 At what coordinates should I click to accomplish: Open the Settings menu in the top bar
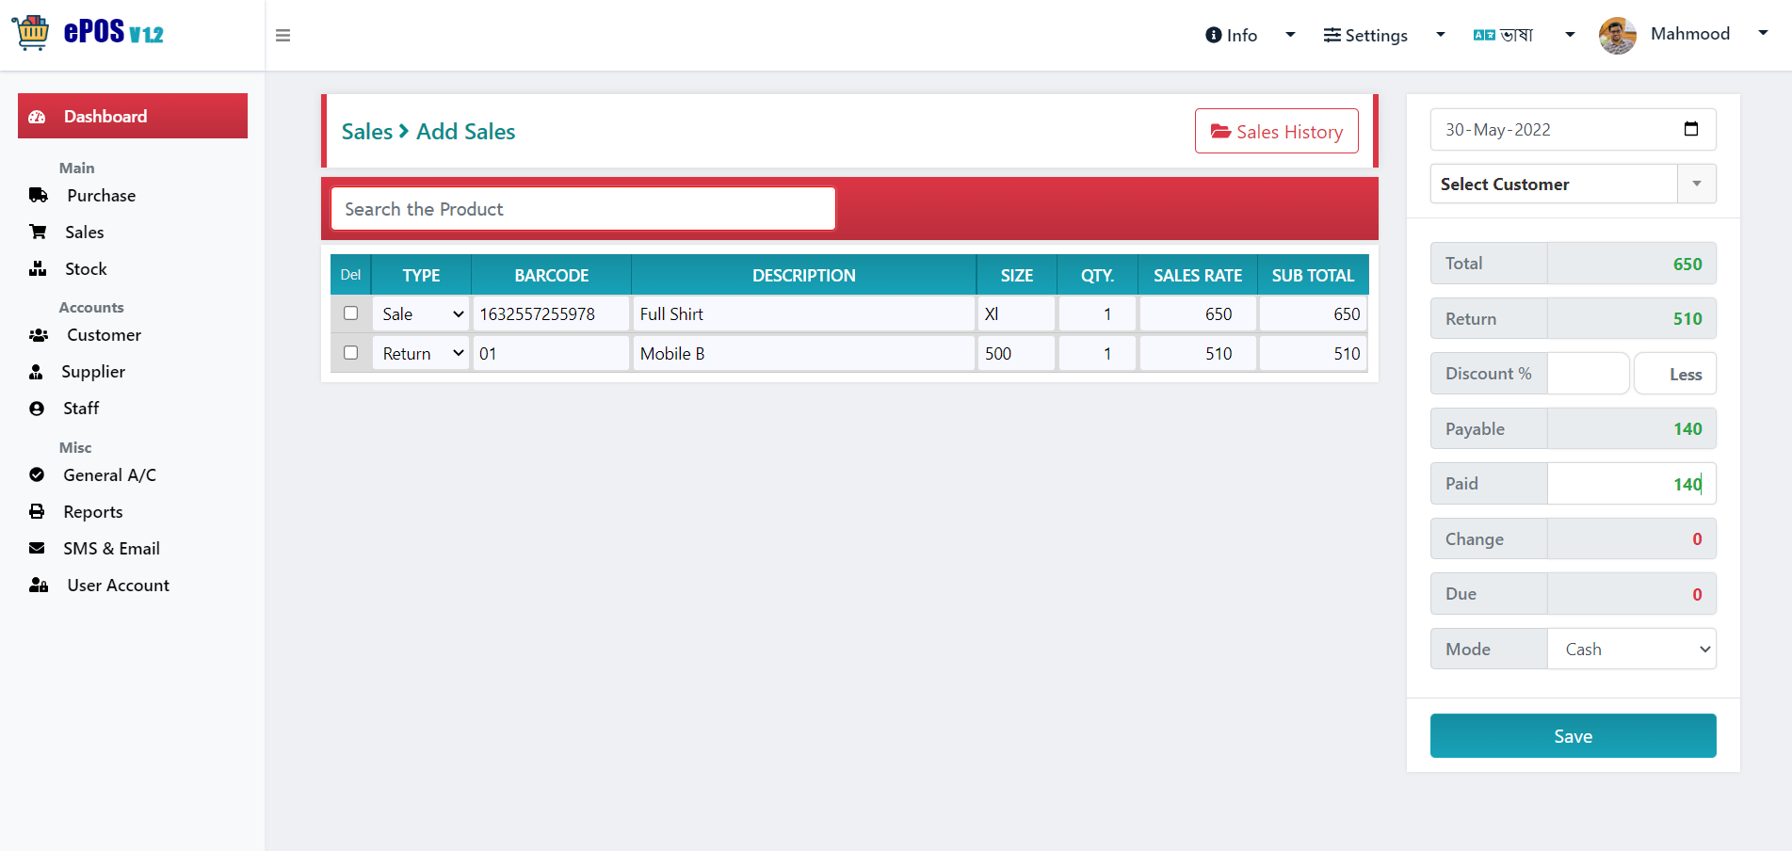point(1383,35)
